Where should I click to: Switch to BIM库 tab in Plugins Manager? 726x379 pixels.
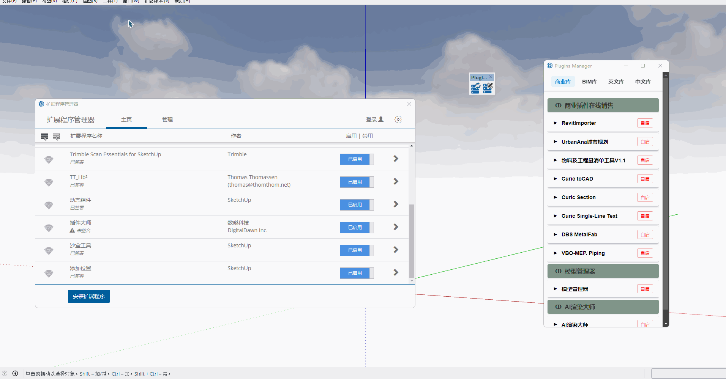tap(589, 82)
